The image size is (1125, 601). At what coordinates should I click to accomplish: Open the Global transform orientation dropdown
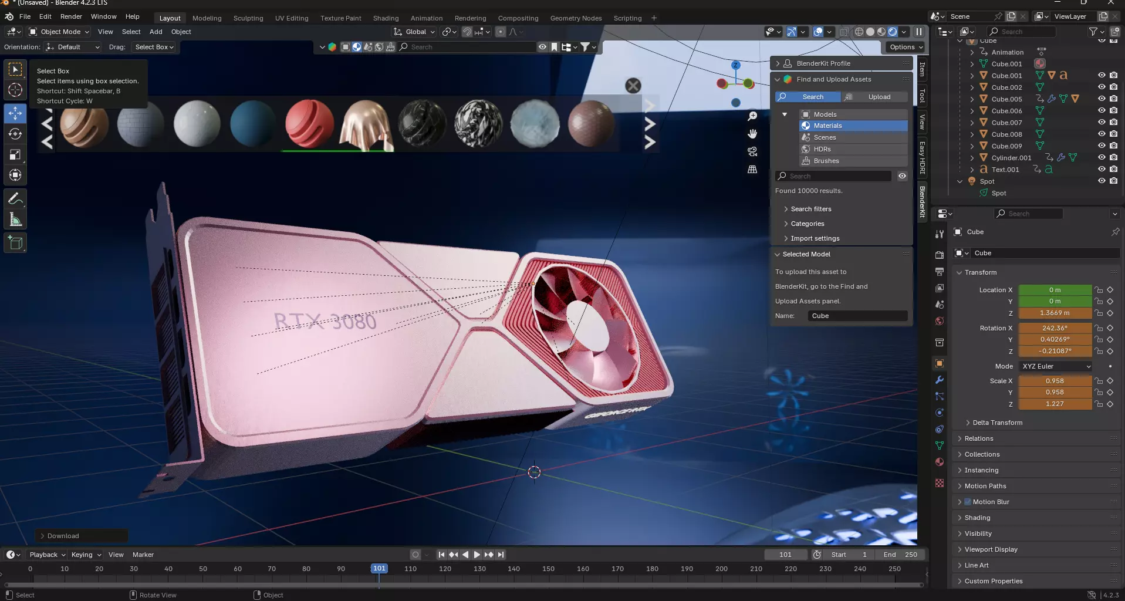pos(414,32)
